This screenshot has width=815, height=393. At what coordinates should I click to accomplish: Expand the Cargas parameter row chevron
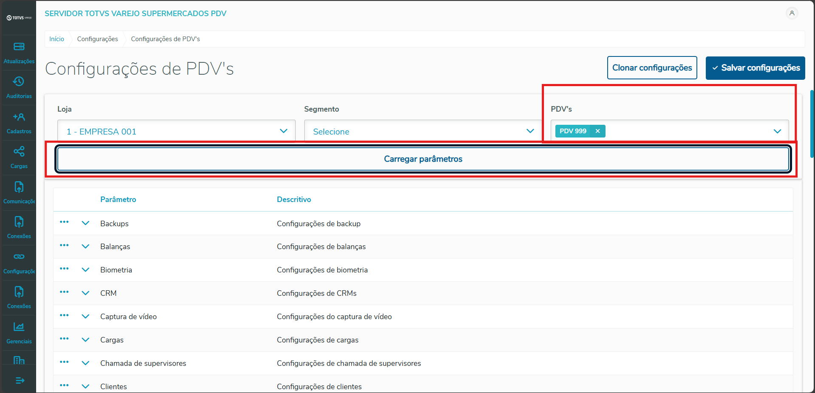[x=85, y=340]
